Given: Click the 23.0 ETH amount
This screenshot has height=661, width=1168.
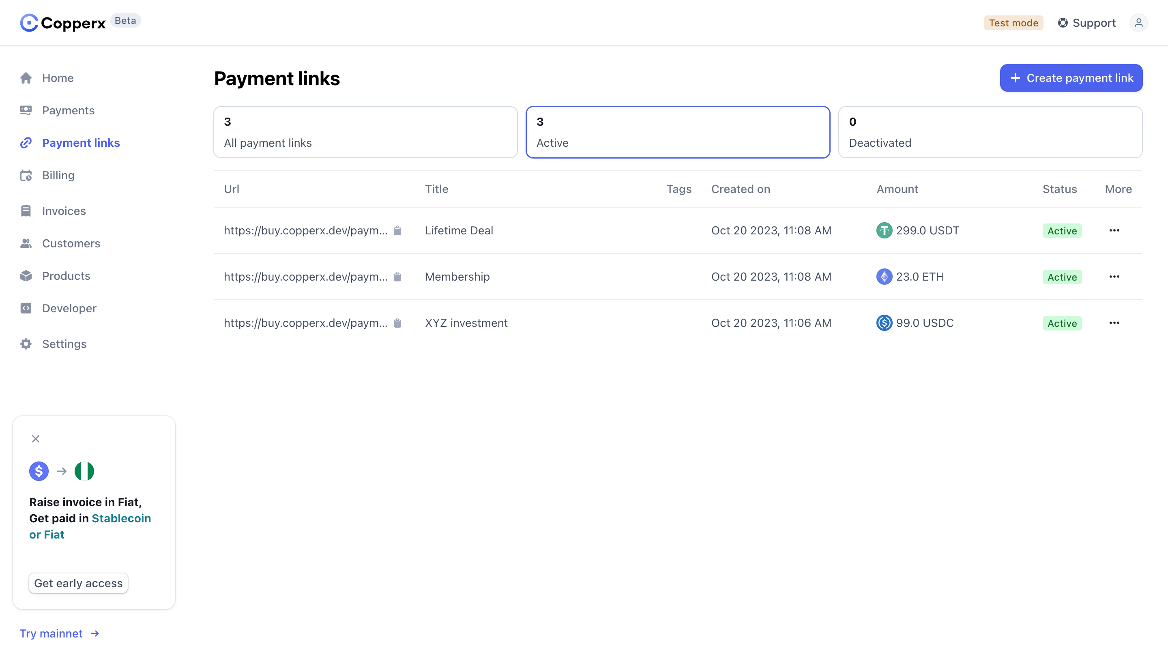Looking at the screenshot, I should coord(920,277).
